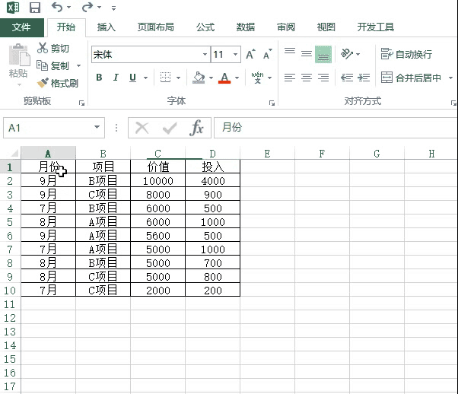Click the fill color bucket icon
This screenshot has width=458, height=394.
click(x=199, y=78)
